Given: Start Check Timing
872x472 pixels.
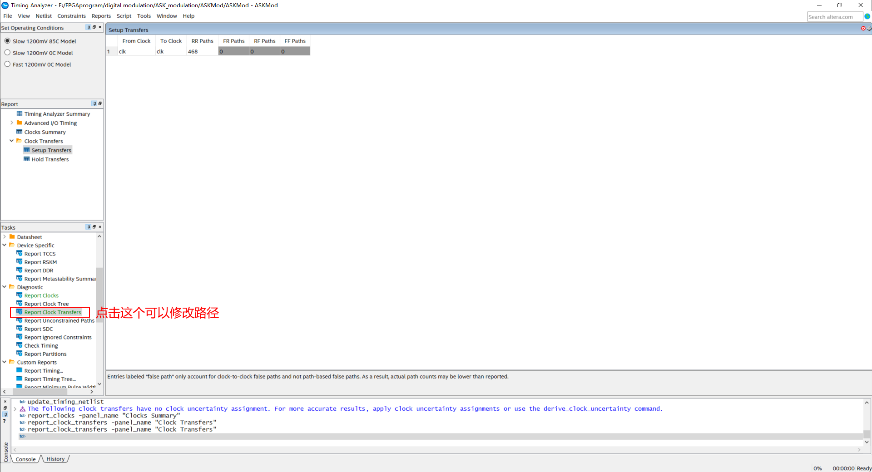Looking at the screenshot, I should pos(41,345).
